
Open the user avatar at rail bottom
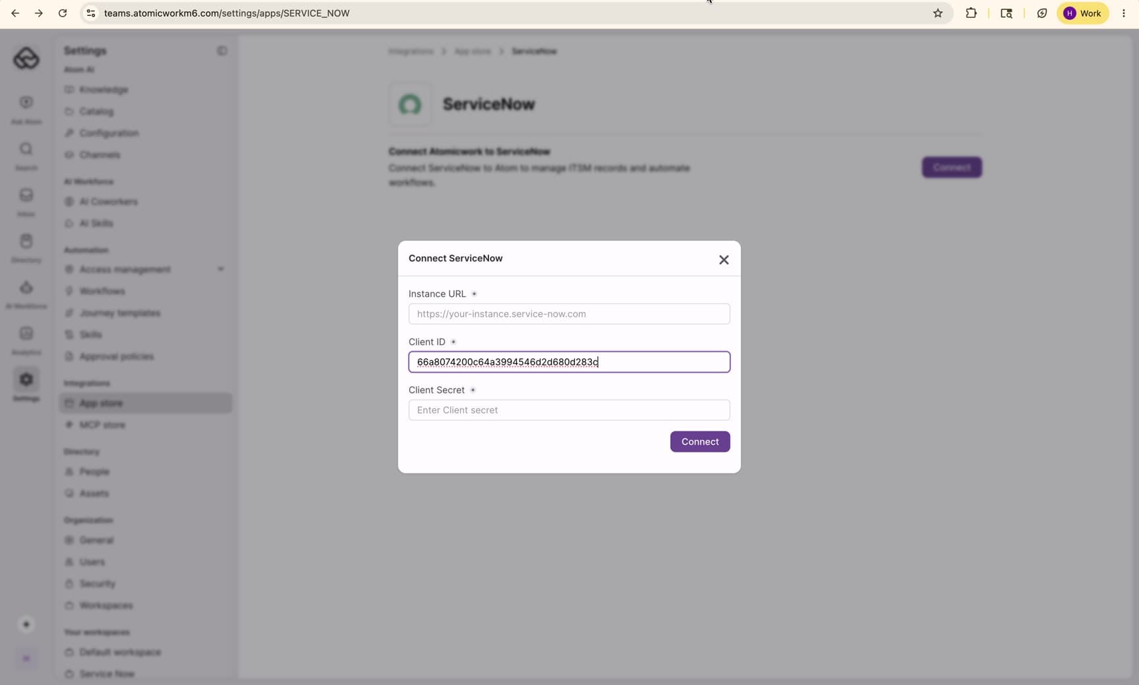(x=26, y=658)
